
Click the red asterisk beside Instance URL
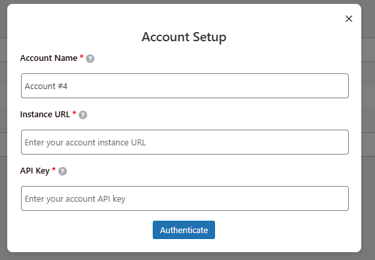[x=74, y=113]
